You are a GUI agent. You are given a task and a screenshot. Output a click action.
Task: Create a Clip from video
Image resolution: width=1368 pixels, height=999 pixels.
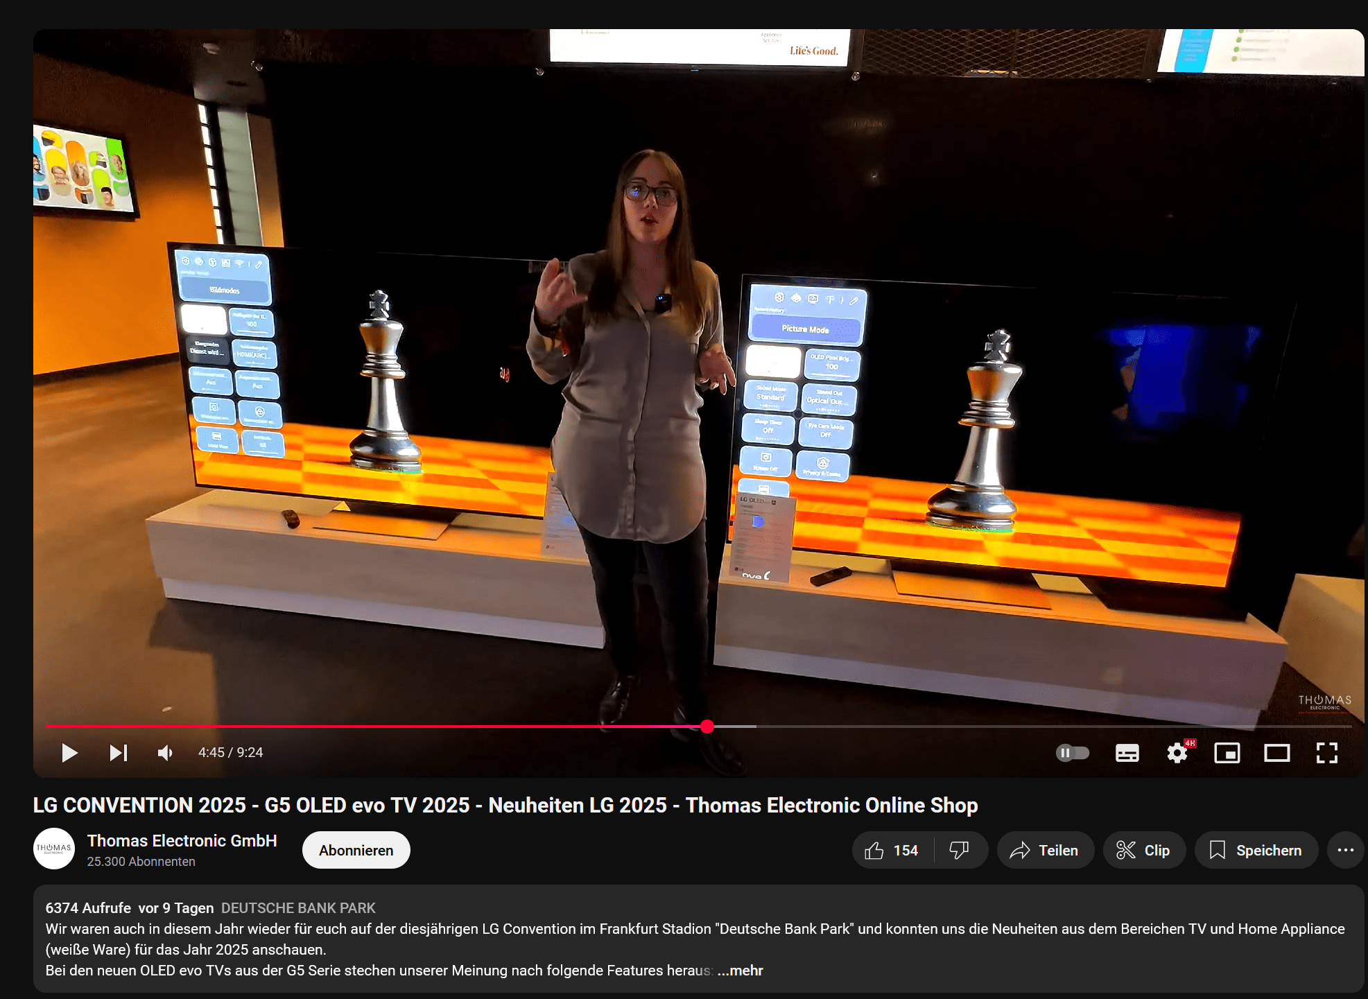(1144, 850)
